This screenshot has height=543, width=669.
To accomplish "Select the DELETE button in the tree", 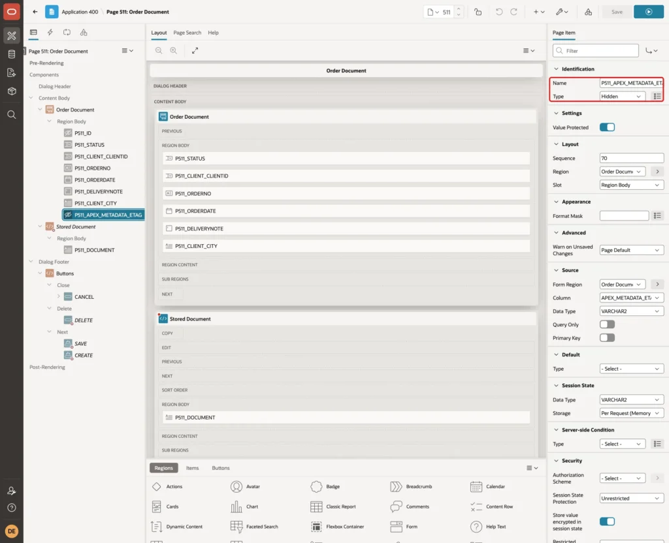I will coord(83,320).
